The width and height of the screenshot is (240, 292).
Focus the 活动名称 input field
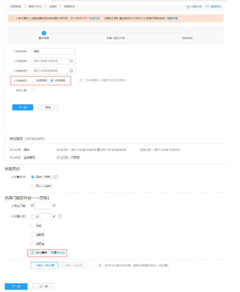[x=53, y=52]
